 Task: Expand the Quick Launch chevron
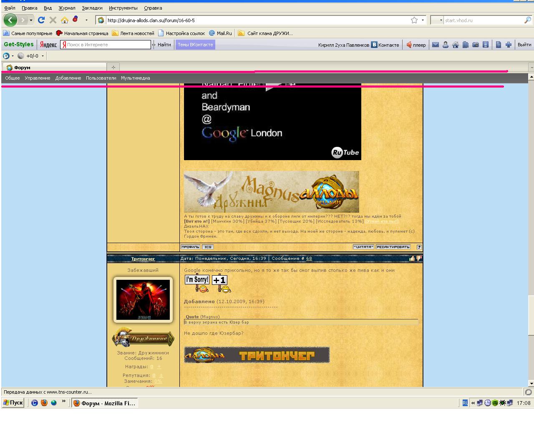63,402
